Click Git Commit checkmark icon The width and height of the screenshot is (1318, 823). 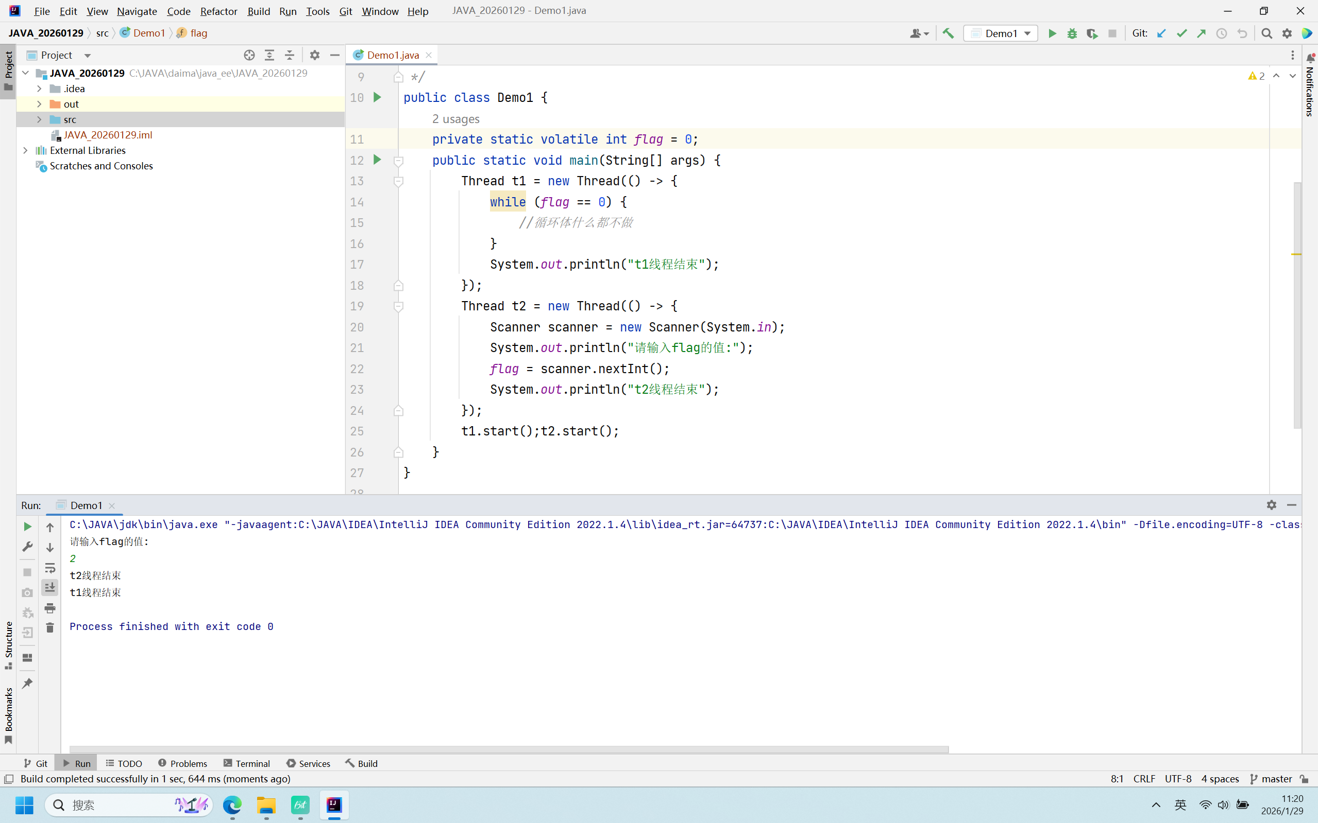[1181, 33]
